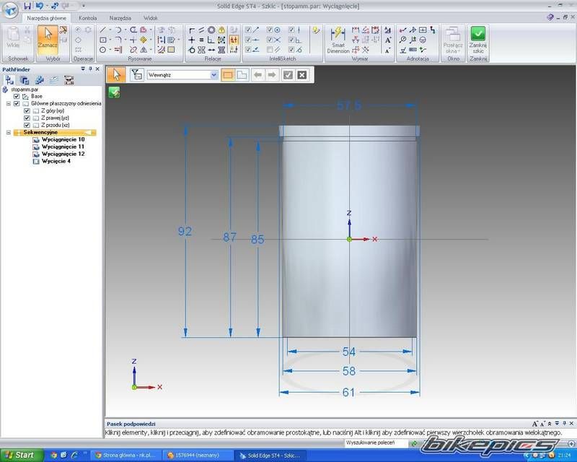Image resolution: width=577 pixels, height=462 pixels.
Task: Collapse the Sekwencyjne tree node
Action: pos(9,133)
